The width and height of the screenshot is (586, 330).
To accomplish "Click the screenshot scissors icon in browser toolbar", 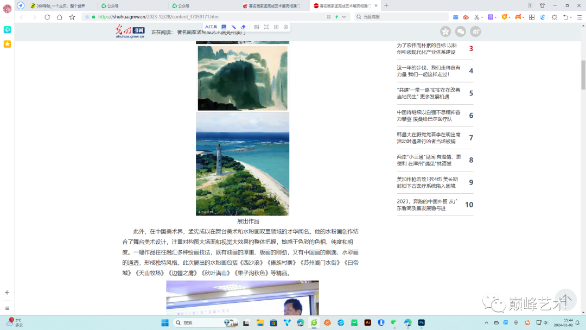I will [476, 17].
